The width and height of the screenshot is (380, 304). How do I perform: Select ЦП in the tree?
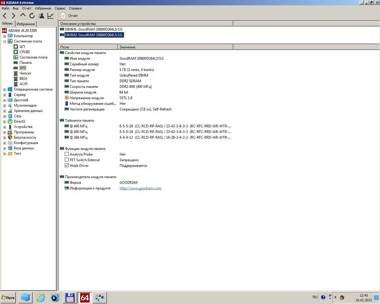(22, 47)
